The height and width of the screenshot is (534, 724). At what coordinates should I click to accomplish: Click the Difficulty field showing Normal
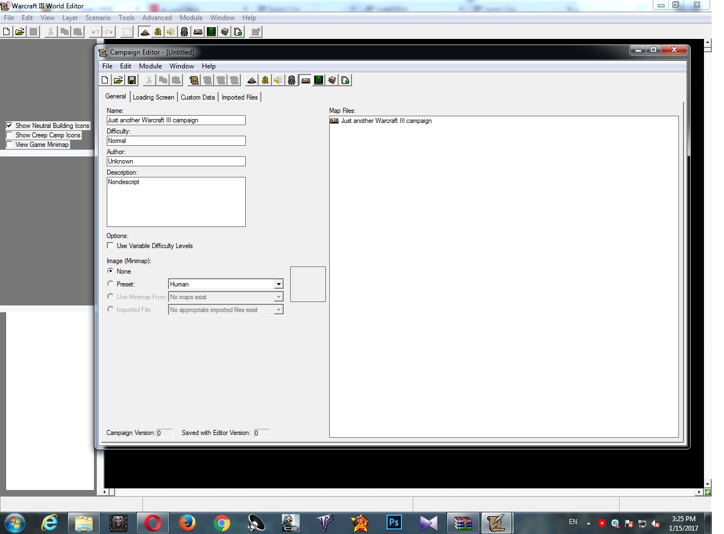(176, 141)
